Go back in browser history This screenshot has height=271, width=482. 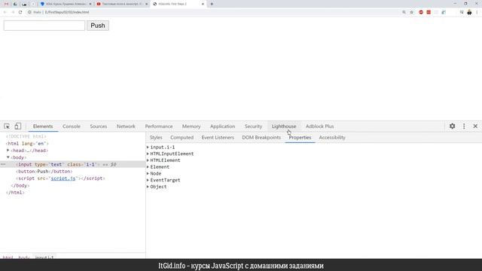pos(5,12)
